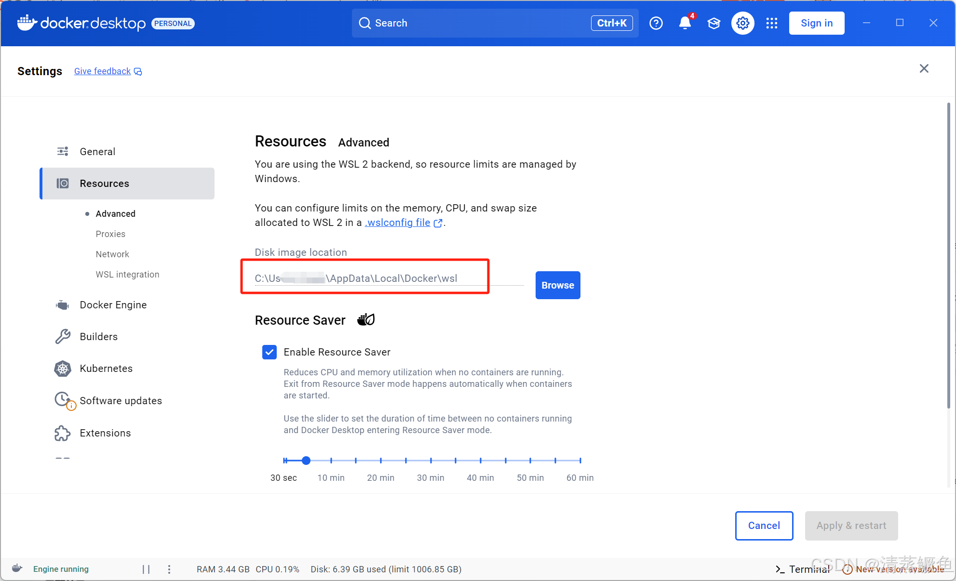Select the WSL integration sub-item
956x581 pixels.
click(x=127, y=274)
